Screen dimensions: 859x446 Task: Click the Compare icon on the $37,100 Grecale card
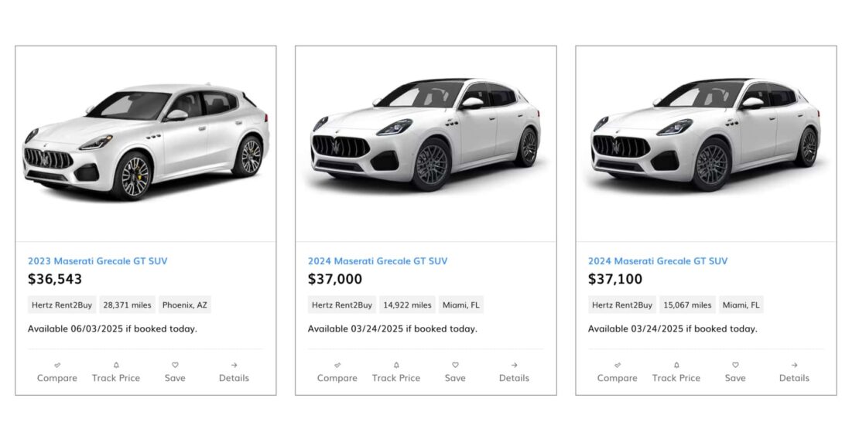pyautogui.click(x=618, y=365)
